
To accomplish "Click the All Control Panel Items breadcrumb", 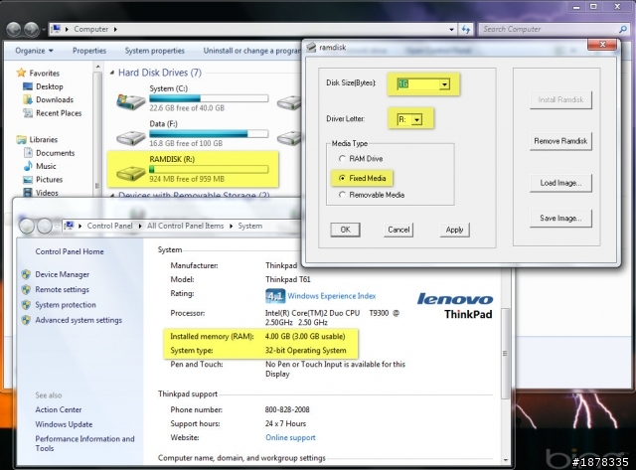I will (x=186, y=226).
